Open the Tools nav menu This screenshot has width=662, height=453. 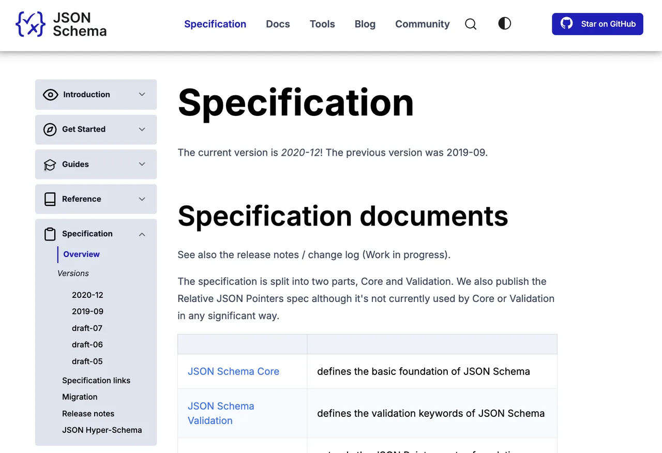coord(322,24)
